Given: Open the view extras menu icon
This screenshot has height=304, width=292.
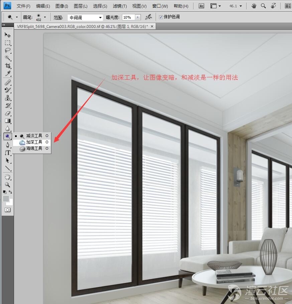Looking at the screenshot, I should click(215, 6).
